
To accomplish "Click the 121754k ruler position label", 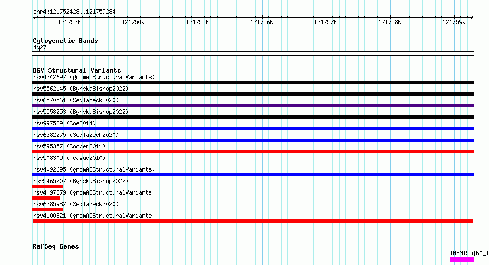I will coord(133,22).
